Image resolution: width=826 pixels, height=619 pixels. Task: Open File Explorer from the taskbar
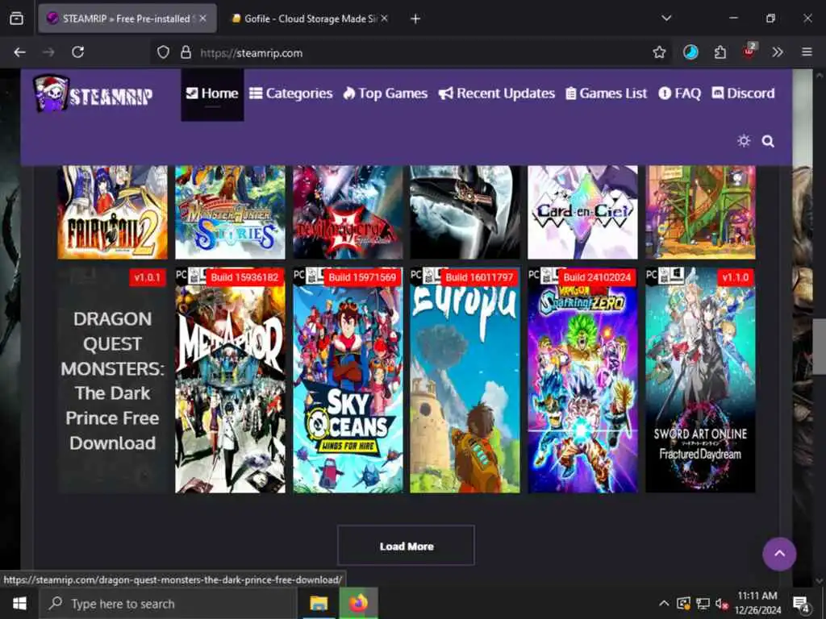pos(318,603)
